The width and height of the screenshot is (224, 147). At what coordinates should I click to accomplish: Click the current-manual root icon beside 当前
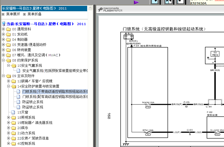4,24
